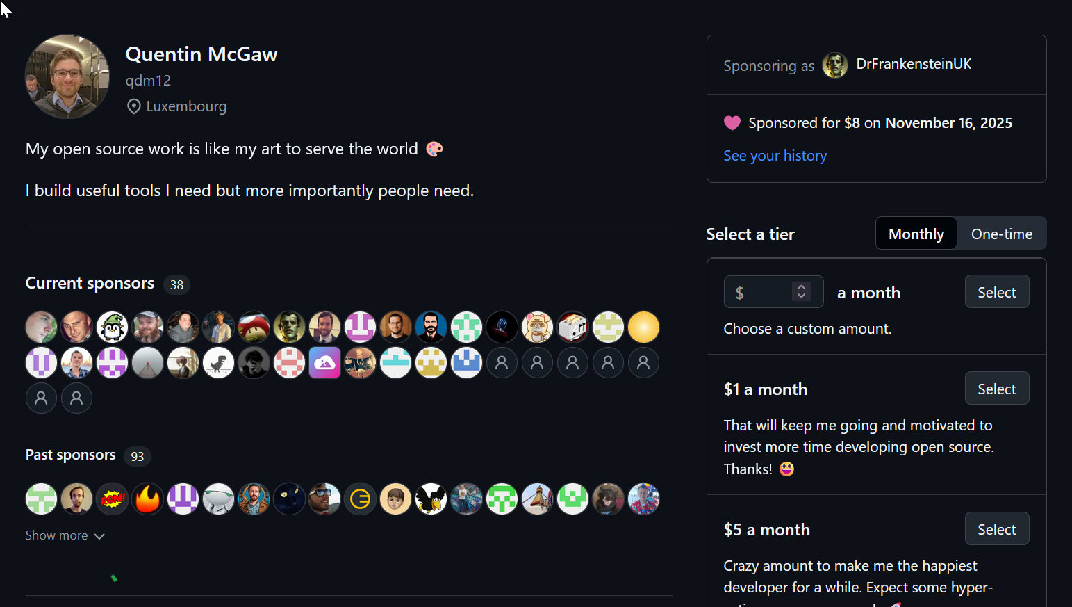Switch to One-time sponsorship tier
Image resolution: width=1072 pixels, height=607 pixels.
pos(1001,234)
